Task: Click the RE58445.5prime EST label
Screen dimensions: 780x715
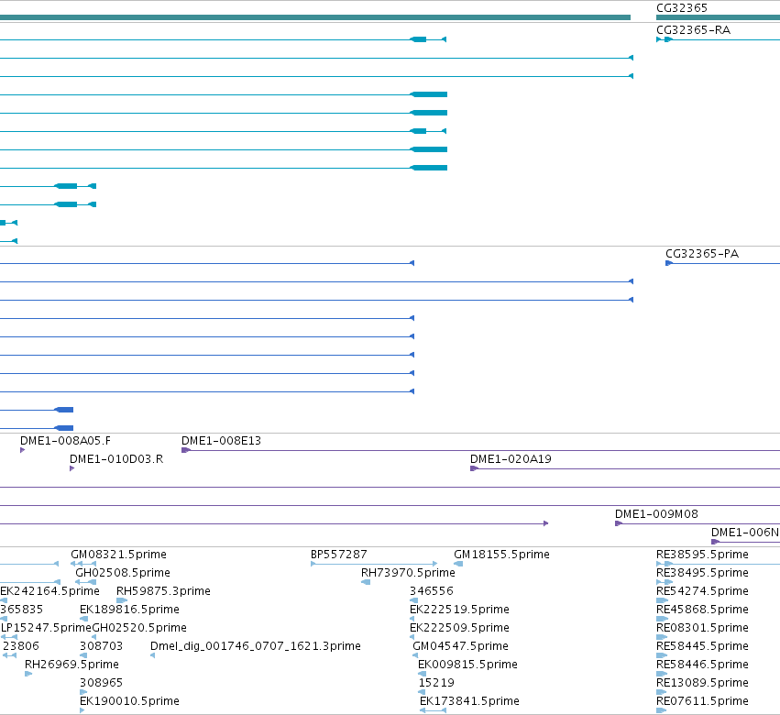Action: pos(702,646)
